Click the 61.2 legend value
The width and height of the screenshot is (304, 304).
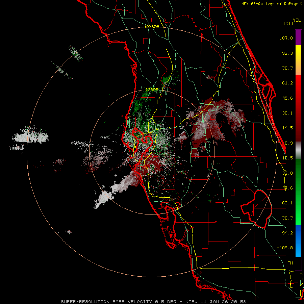coord(287,83)
